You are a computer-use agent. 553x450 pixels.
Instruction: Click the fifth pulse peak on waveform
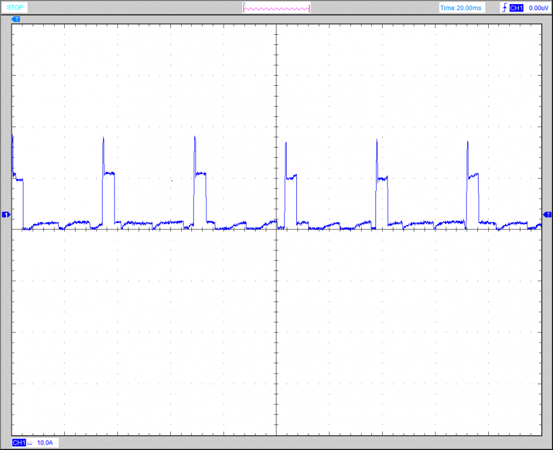pyautogui.click(x=377, y=142)
